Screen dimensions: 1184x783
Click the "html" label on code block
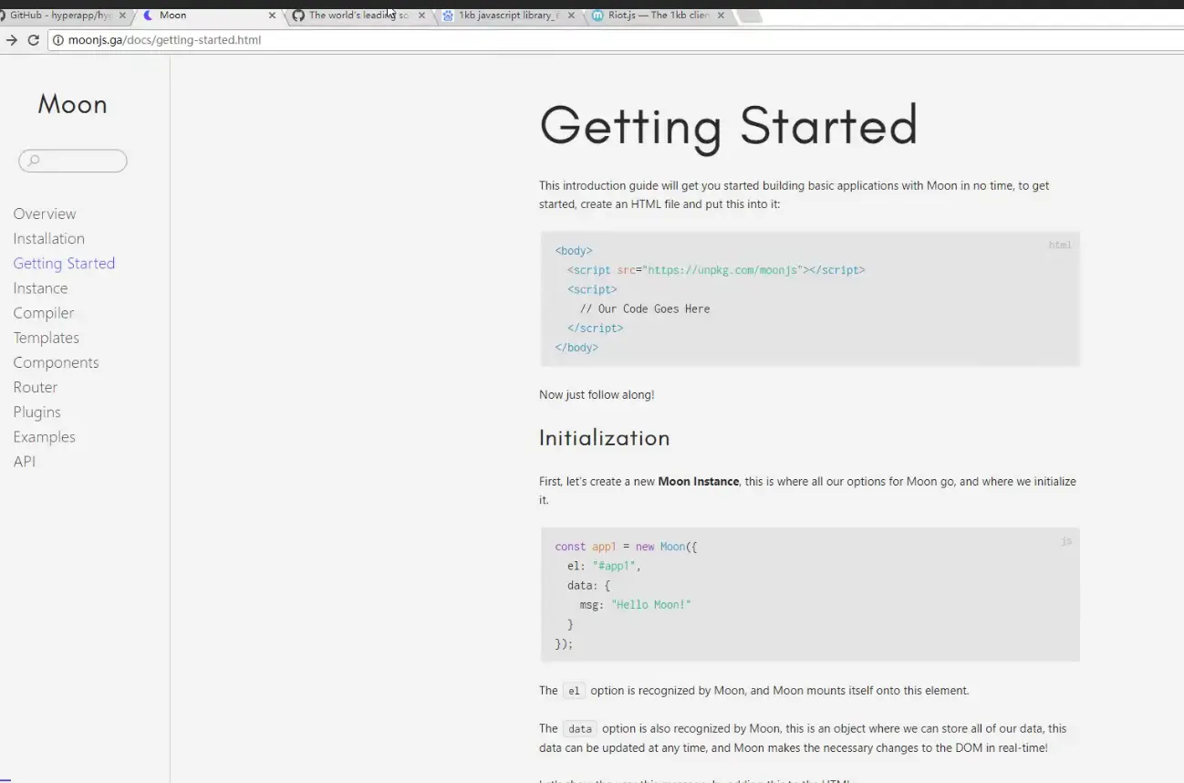[x=1060, y=245]
